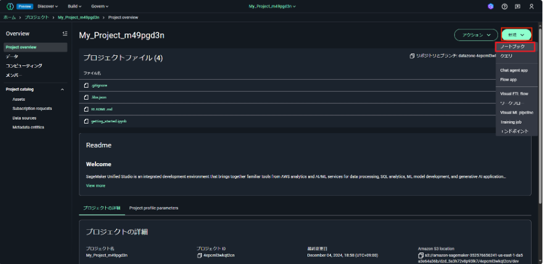Screen dimensions: 543x264
Task: Click My_Project_m49pgd3n breadcrumb link
Action: [79, 17]
